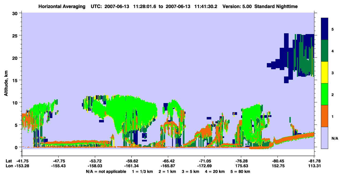349x179 pixels.
Task: Click the yellow 3 legend swatch
Action: 325,72
